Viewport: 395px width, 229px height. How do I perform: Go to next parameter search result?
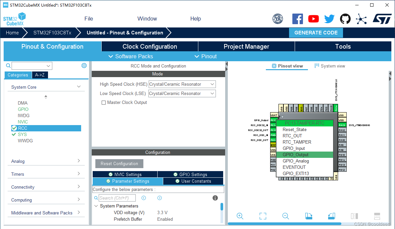pos(160,198)
